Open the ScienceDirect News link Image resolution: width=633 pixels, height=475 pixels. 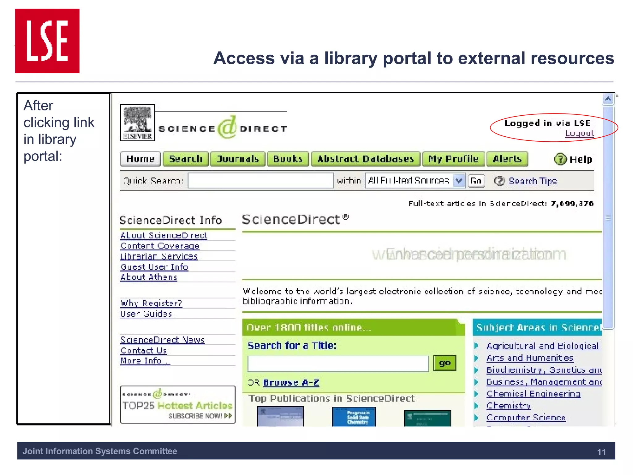point(162,340)
